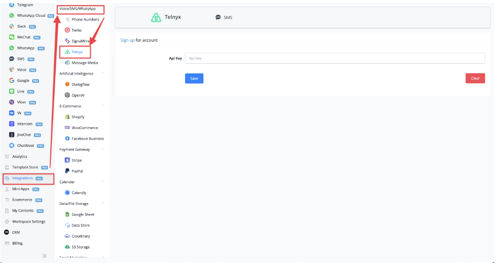The width and height of the screenshot is (500, 268).
Task: Open the Viber channel icon
Action: pyautogui.click(x=12, y=102)
